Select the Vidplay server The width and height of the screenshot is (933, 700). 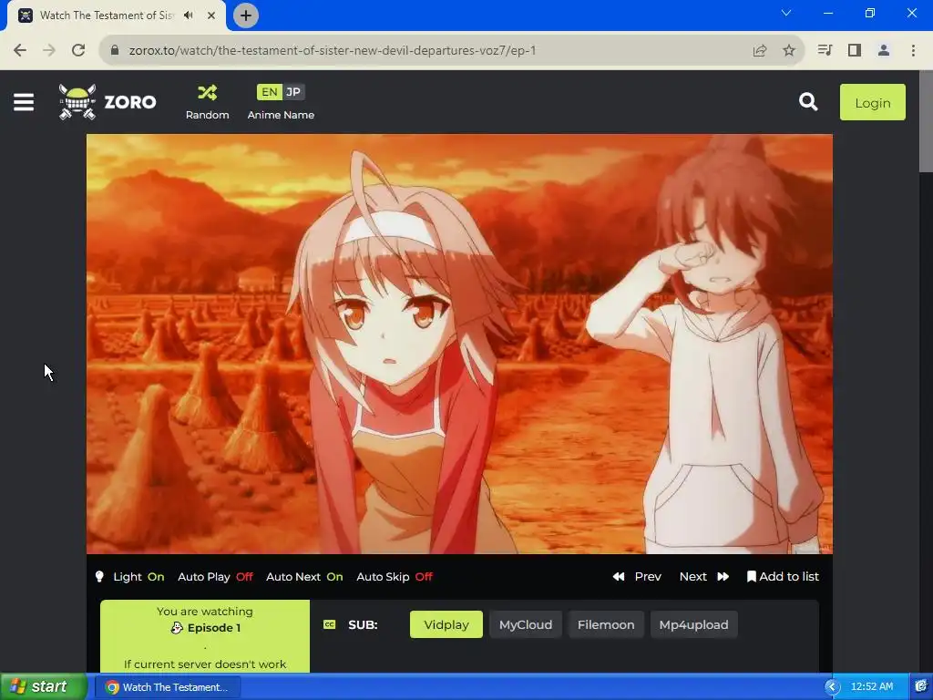click(446, 625)
